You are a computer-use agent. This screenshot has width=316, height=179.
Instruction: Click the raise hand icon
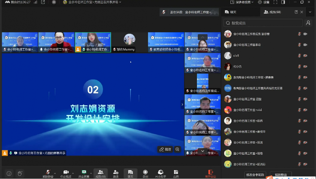point(20,173)
